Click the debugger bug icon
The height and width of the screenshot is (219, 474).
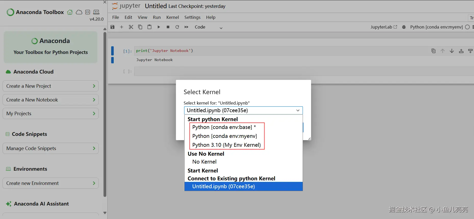click(x=404, y=27)
